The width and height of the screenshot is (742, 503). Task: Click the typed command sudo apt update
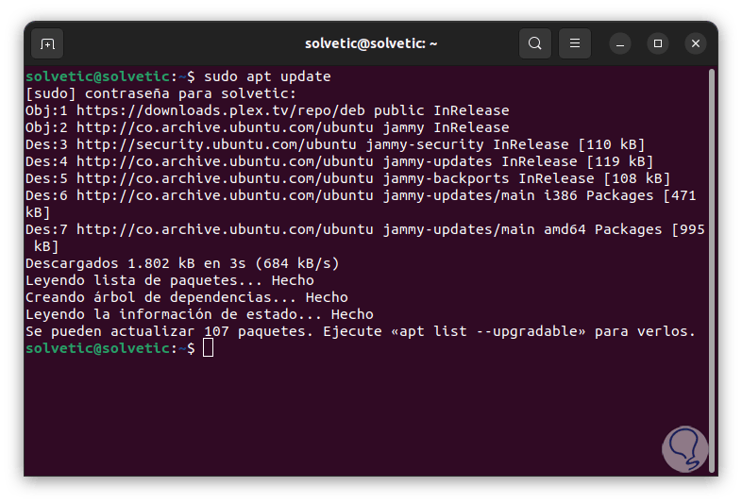point(267,76)
